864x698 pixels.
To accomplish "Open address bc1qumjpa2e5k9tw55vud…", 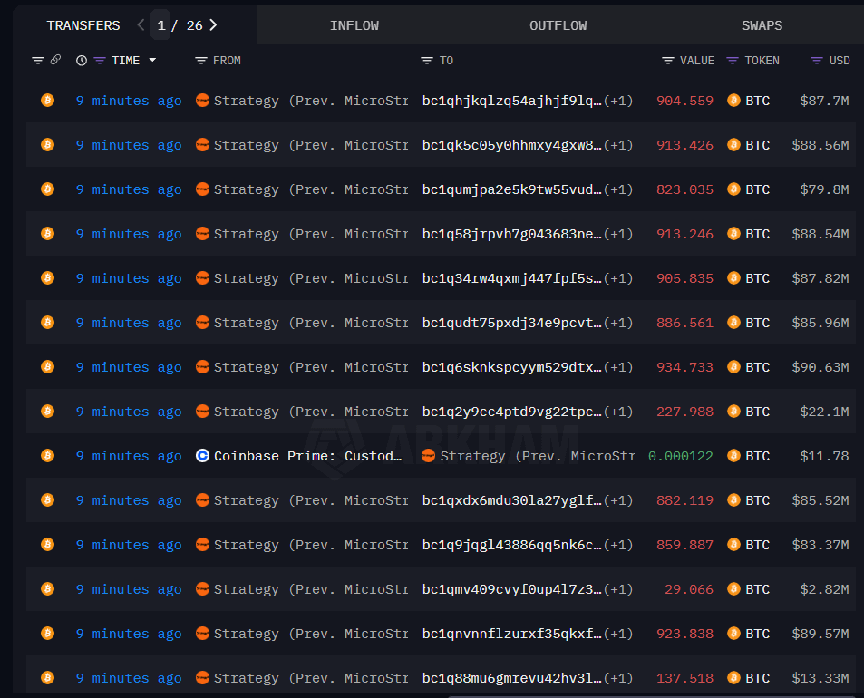I will point(511,189).
